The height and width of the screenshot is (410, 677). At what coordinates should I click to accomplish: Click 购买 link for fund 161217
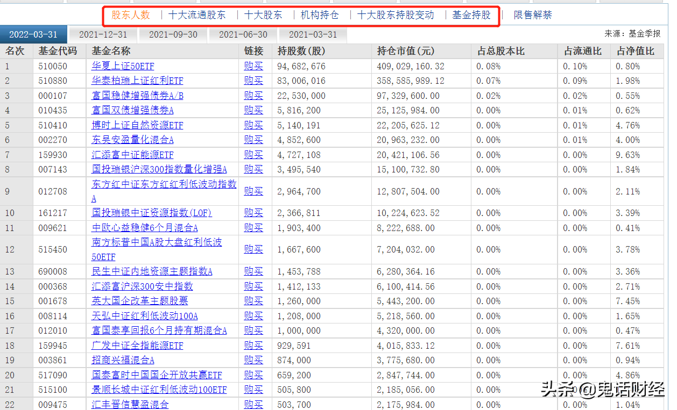coord(253,213)
